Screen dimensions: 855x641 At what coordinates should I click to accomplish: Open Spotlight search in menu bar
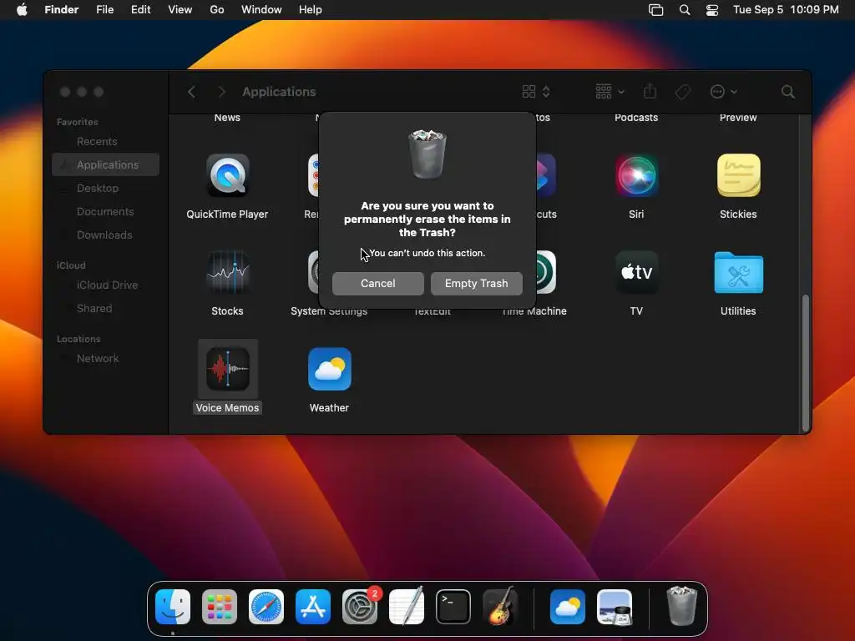[685, 10]
